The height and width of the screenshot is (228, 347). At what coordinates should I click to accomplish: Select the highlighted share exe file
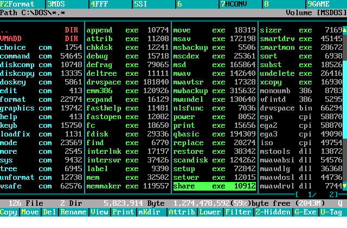click(x=215, y=186)
